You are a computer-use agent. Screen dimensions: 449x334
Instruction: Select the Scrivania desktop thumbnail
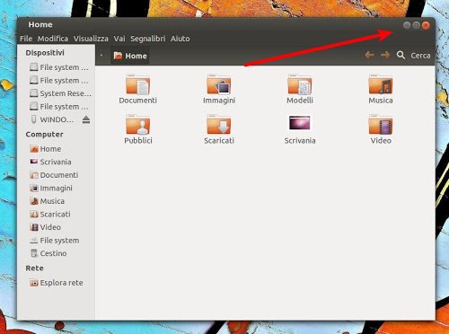(x=300, y=123)
